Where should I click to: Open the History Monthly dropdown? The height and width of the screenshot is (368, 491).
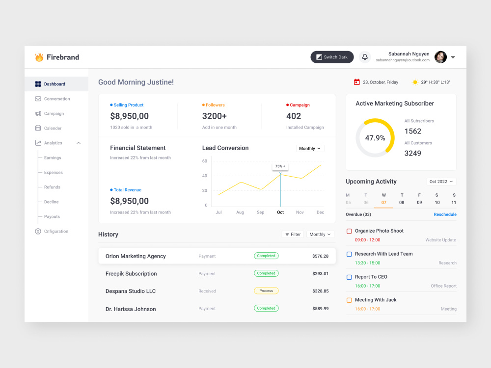pyautogui.click(x=320, y=235)
